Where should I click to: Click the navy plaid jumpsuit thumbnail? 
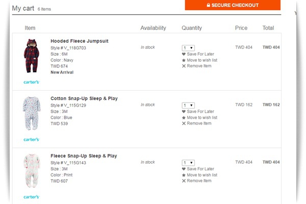32,56
